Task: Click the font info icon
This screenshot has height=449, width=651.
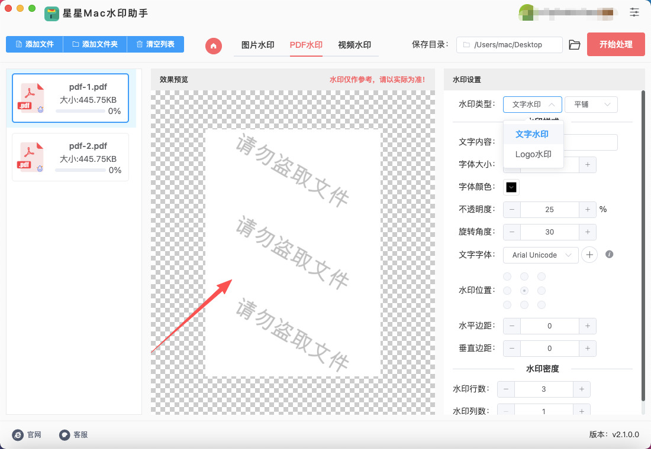Action: [609, 255]
